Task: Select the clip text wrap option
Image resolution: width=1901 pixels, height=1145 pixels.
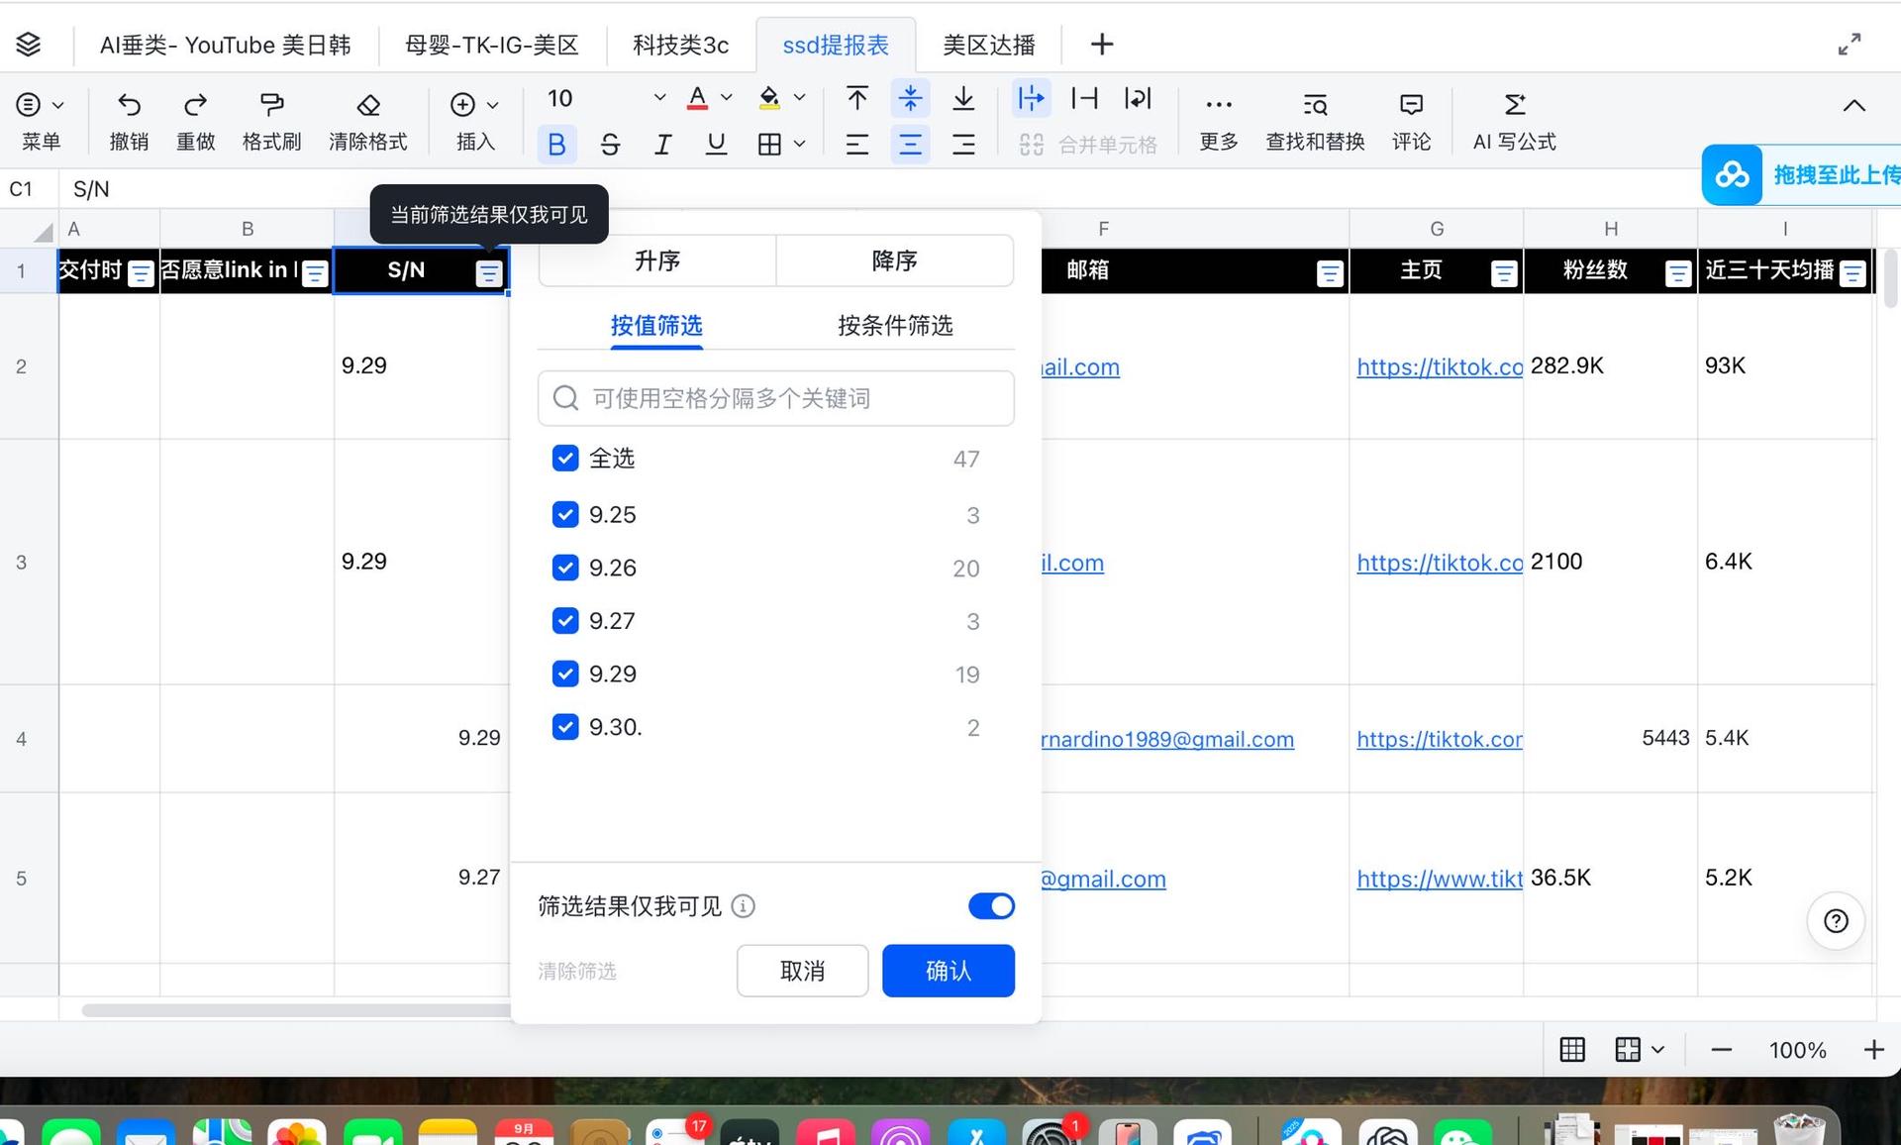Action: point(1085,98)
